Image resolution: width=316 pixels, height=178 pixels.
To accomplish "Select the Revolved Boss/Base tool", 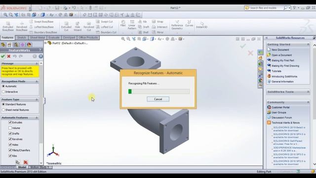I will point(22,26).
